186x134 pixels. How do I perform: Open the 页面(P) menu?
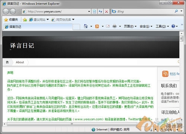pos(130,26)
